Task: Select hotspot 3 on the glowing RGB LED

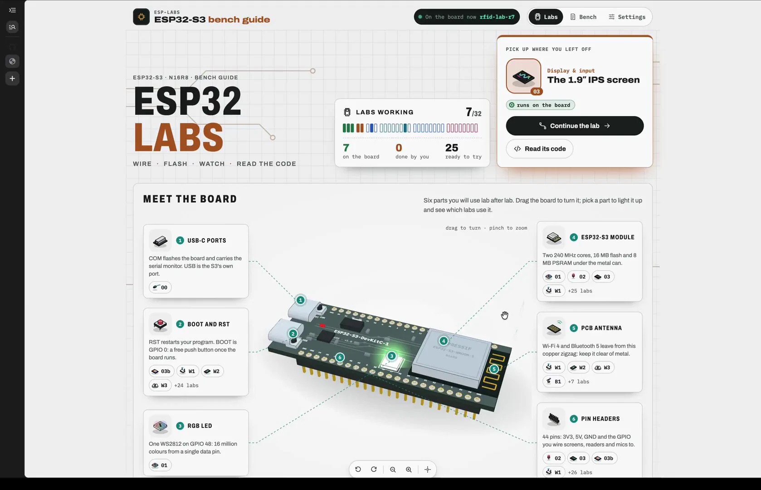Action: [392, 356]
